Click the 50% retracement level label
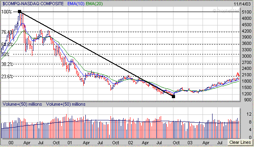This screenshot has width=254, height=147. pos(5,54)
